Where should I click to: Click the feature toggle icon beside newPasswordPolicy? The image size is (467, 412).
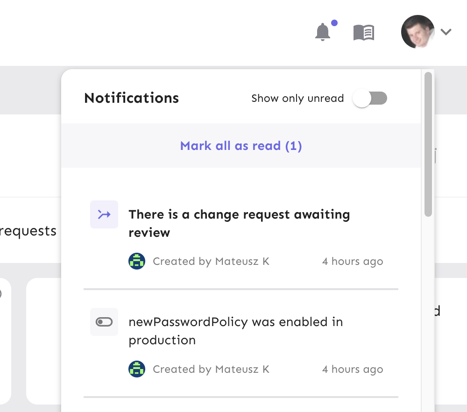click(104, 322)
